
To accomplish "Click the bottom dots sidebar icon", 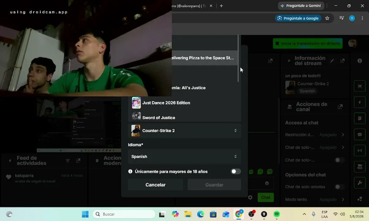I will (x=360, y=199).
